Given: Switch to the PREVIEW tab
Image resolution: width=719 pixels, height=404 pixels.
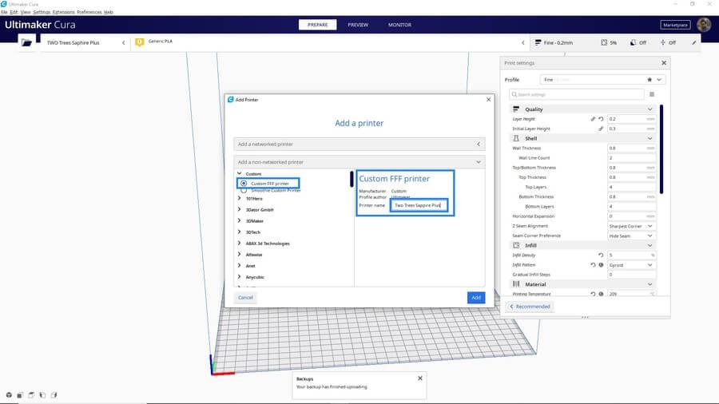Looking at the screenshot, I should [x=358, y=25].
